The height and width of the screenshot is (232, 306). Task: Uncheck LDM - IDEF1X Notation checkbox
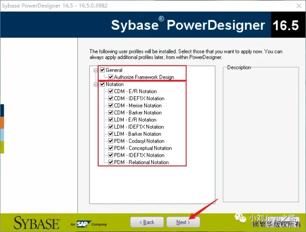pos(111,126)
